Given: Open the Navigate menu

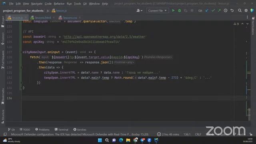Looking at the screenshot, I should (37, 4).
